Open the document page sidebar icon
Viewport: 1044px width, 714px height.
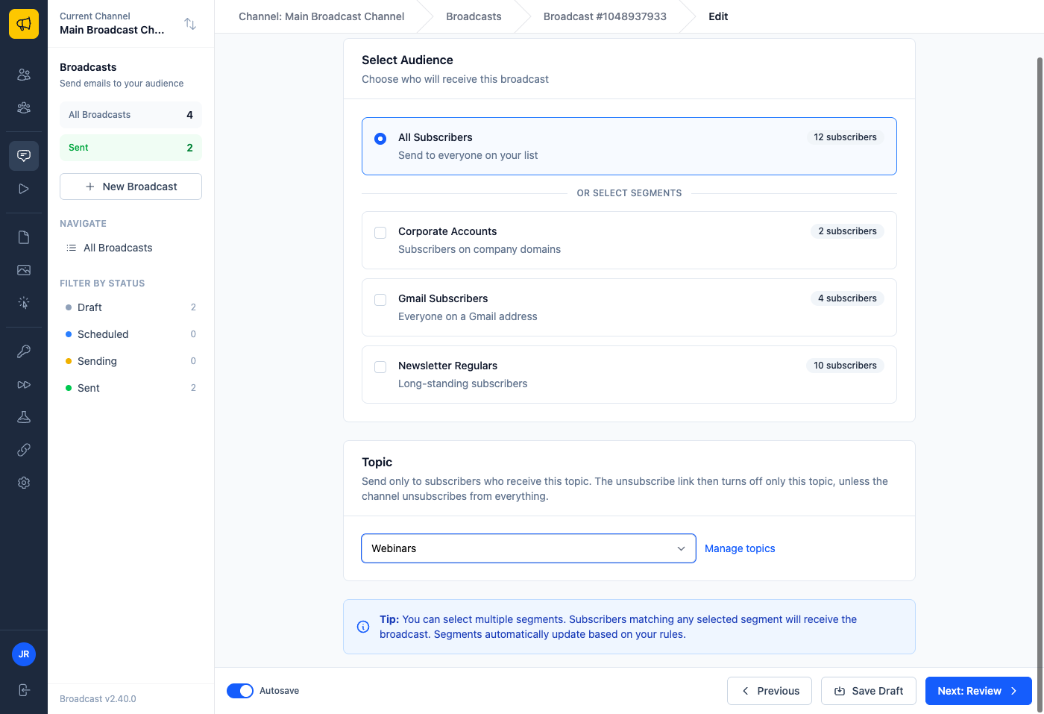tap(24, 237)
